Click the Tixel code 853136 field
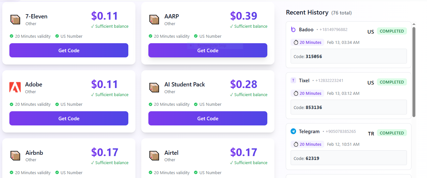 [x=348, y=107]
